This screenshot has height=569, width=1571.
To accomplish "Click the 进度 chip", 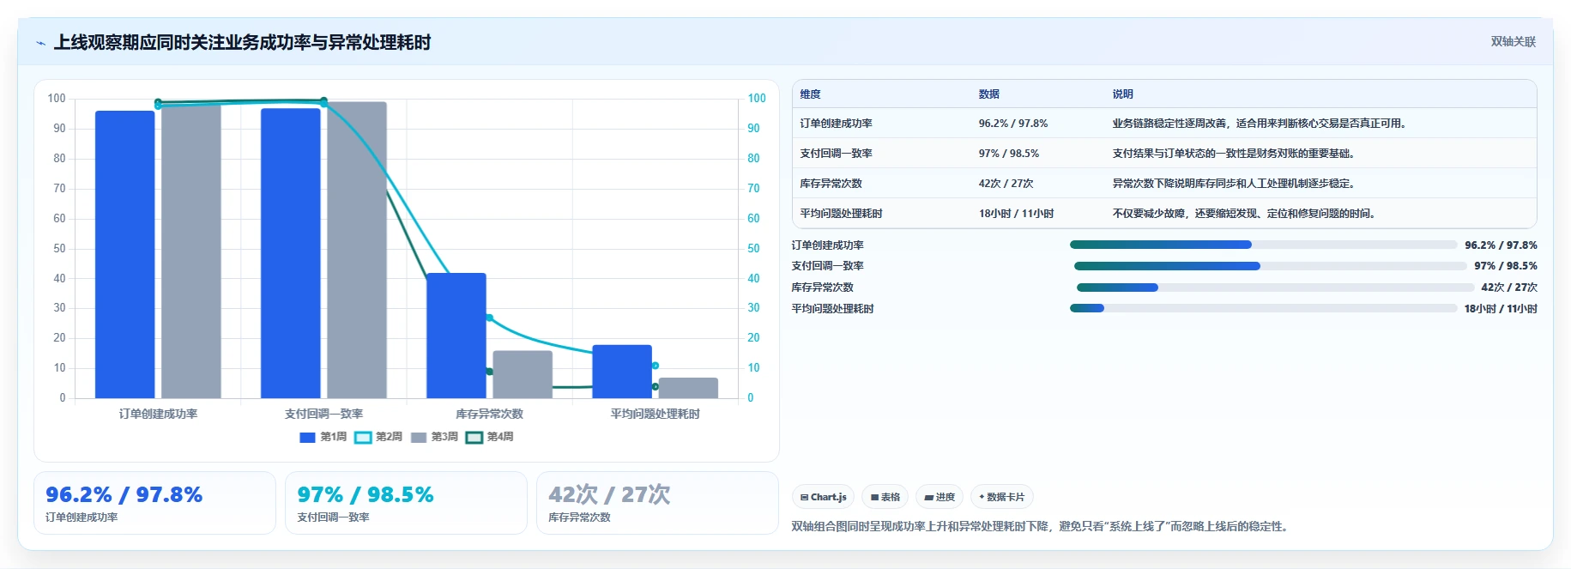I will pos(939,497).
